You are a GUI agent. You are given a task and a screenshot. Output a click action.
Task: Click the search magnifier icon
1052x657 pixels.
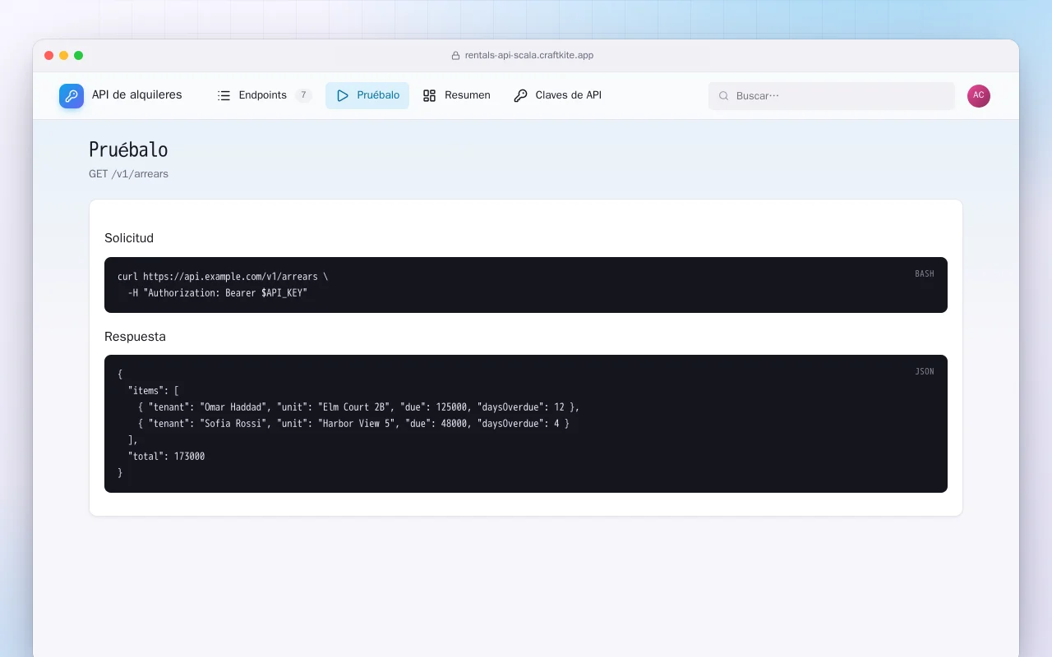coord(724,96)
